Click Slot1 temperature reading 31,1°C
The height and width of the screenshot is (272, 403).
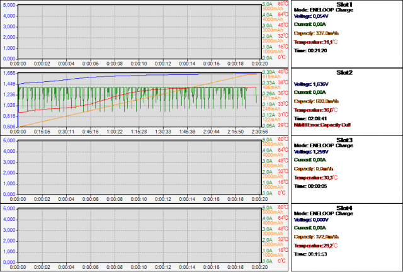(315, 42)
